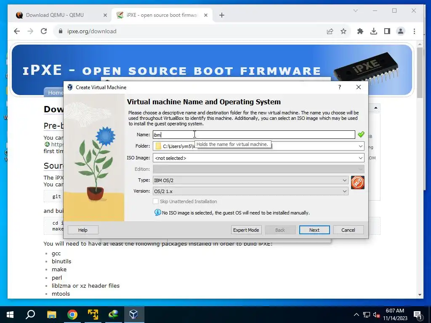431x323 pixels.
Task: Open Chrome three-dot menu
Action: [x=414, y=31]
